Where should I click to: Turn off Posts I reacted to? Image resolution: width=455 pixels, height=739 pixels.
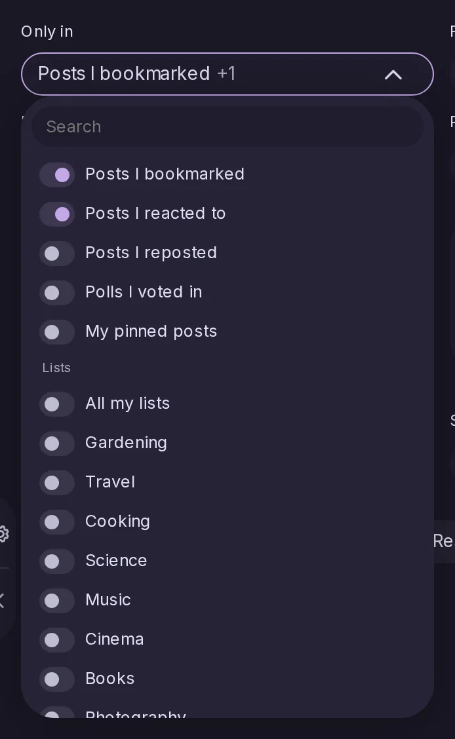tap(57, 214)
